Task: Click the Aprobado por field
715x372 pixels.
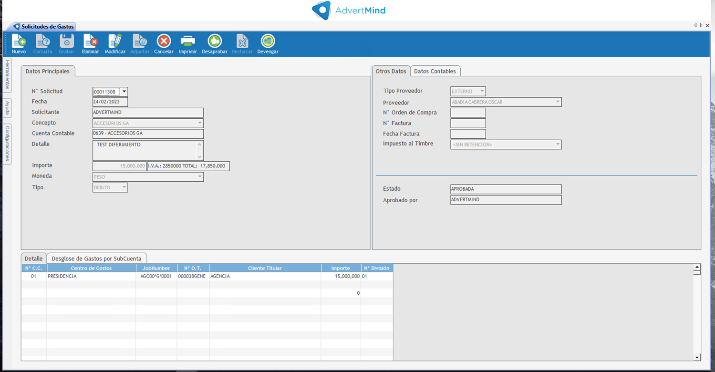Action: (506, 200)
